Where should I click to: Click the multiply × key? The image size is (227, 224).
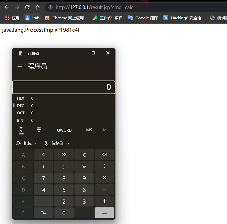coord(104,178)
